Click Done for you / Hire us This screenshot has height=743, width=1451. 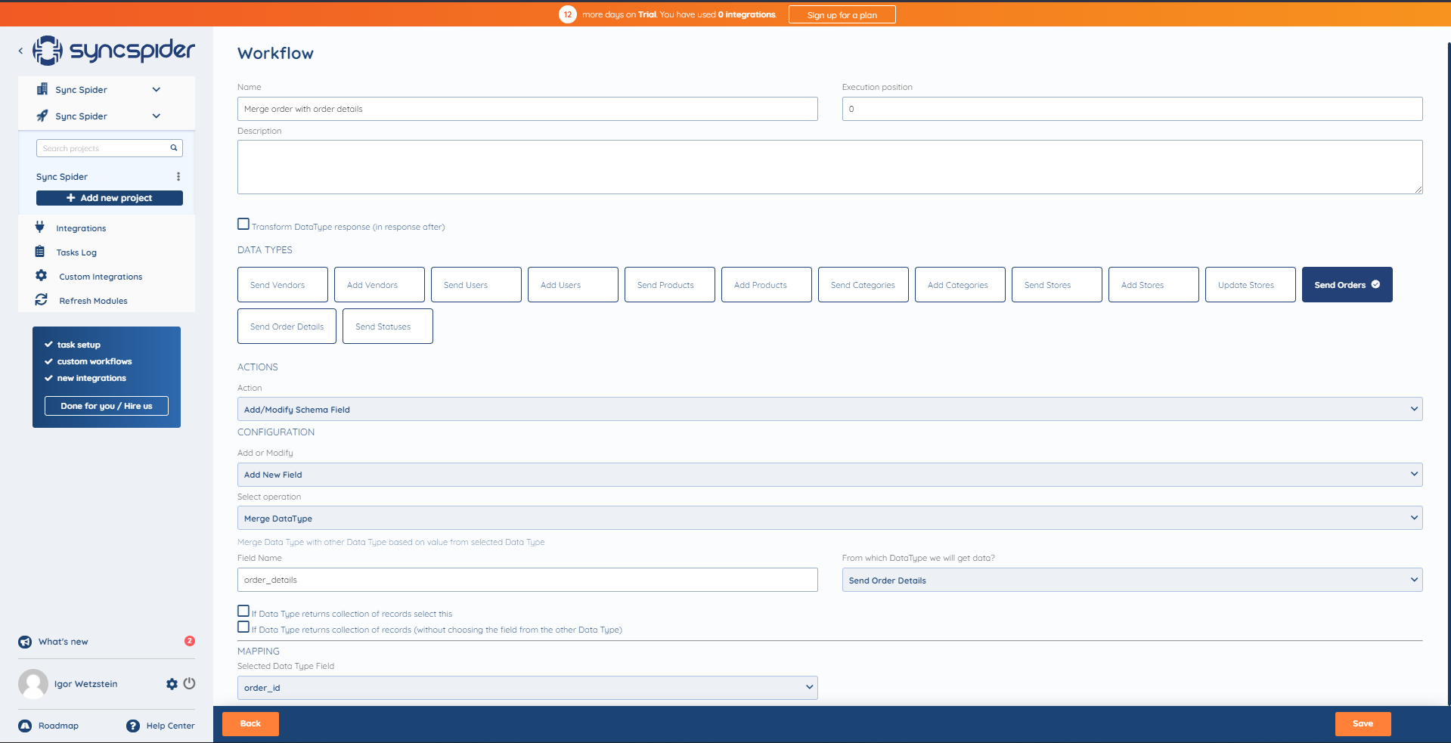(107, 406)
